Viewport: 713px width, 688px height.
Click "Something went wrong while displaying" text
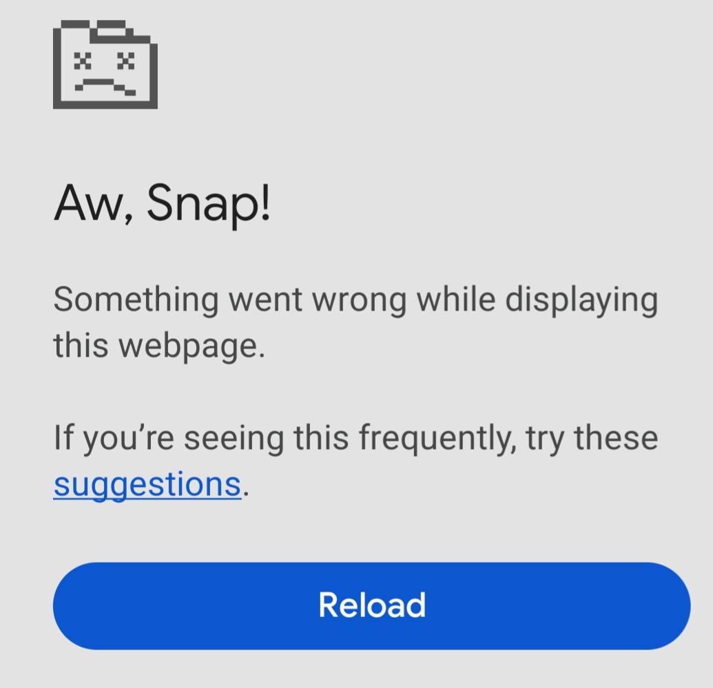click(355, 300)
